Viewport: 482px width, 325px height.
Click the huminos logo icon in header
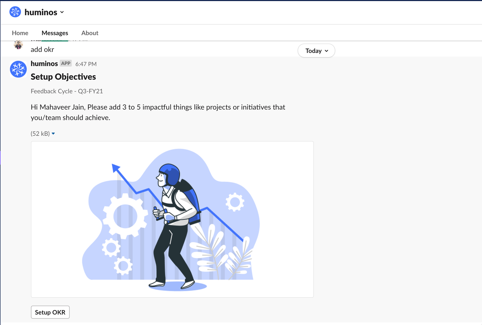click(15, 12)
